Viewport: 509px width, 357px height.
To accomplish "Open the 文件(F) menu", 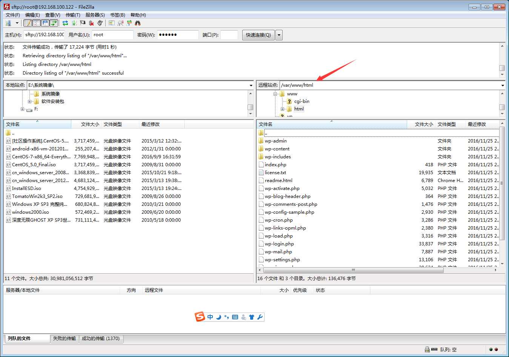I will click(x=13, y=15).
